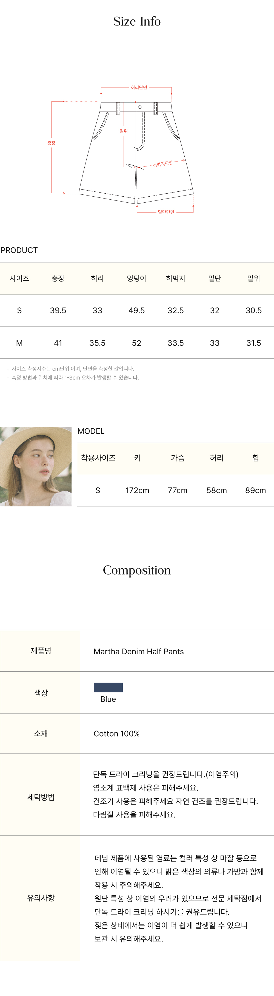The width and height of the screenshot is (274, 996).
Task: Click the Composition heading
Action: [137, 570]
